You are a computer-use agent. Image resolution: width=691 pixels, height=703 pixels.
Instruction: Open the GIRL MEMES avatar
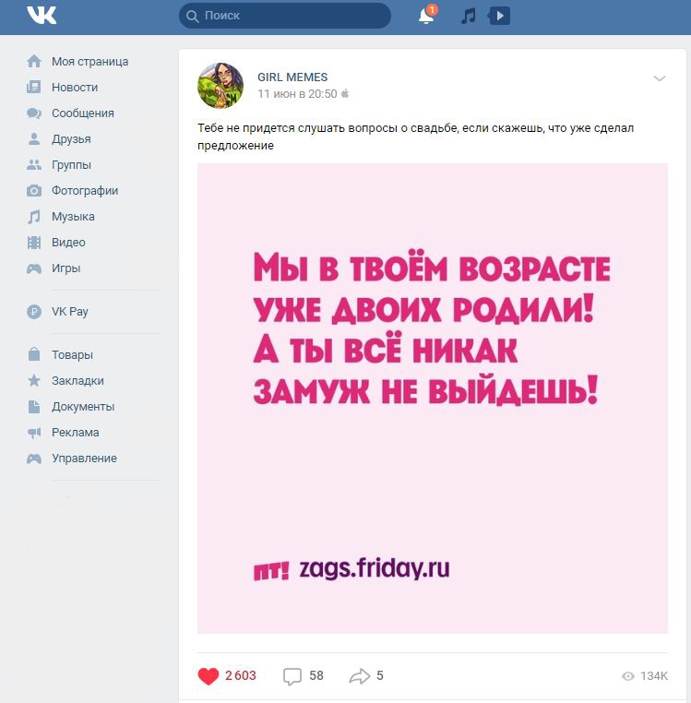(220, 86)
